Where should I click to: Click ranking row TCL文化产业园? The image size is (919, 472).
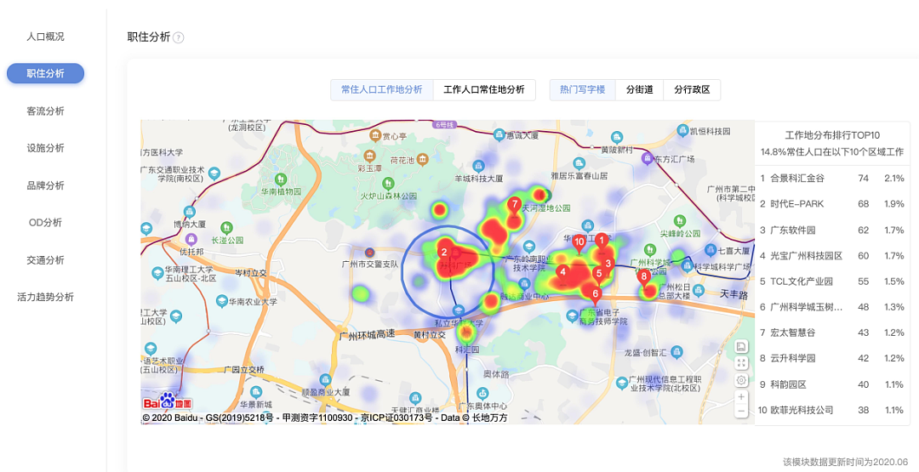point(832,281)
